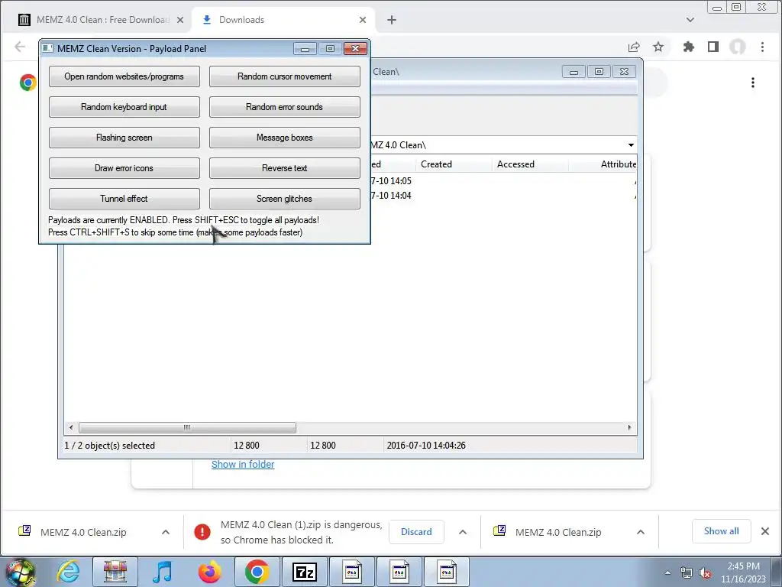Click left arrow of 7-Zip scrollbar
Screen dimensions: 782x587
click(x=71, y=428)
